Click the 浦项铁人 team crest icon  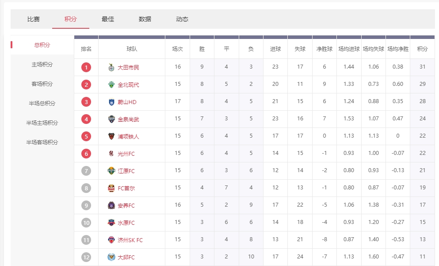click(111, 136)
